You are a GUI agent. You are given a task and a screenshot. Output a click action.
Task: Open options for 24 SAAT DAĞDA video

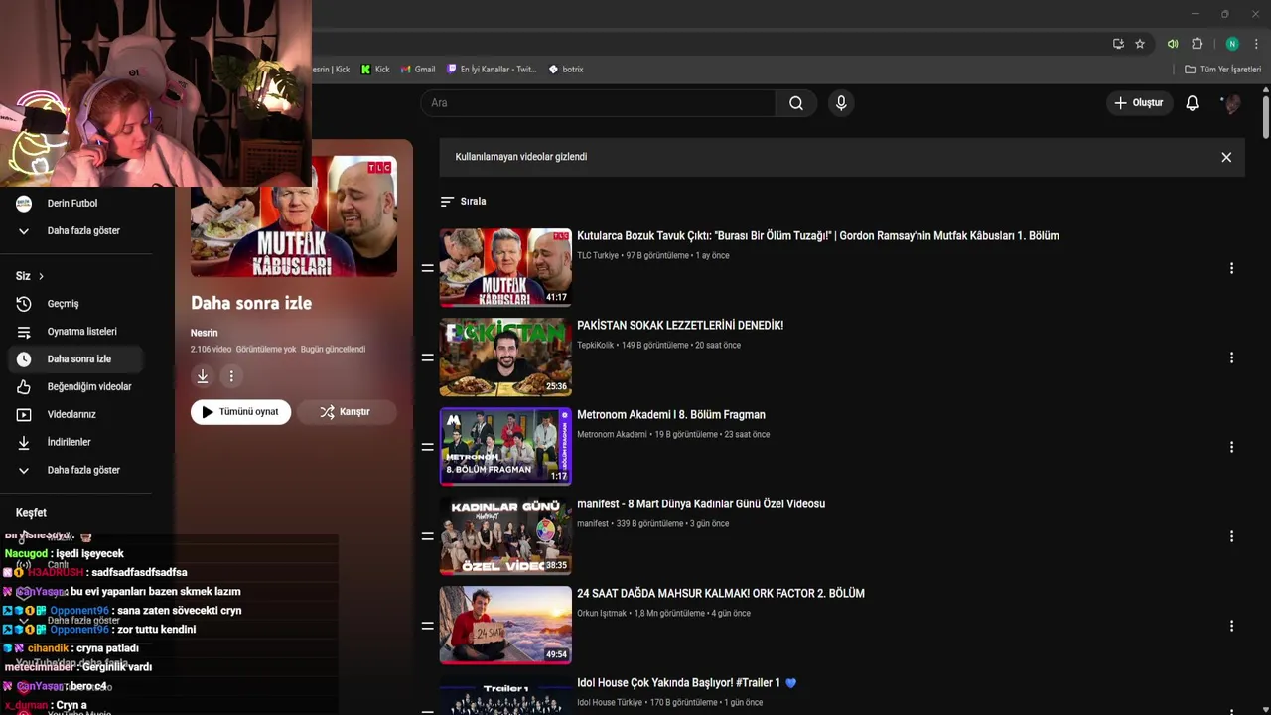[1231, 626]
